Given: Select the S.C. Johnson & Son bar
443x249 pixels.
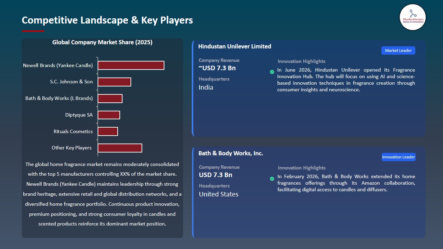Looking at the screenshot, I should (x=114, y=82).
